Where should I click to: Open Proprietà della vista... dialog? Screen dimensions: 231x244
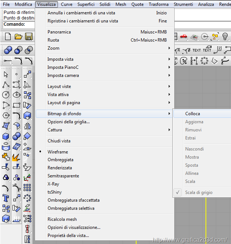pyautogui.click(x=68, y=236)
